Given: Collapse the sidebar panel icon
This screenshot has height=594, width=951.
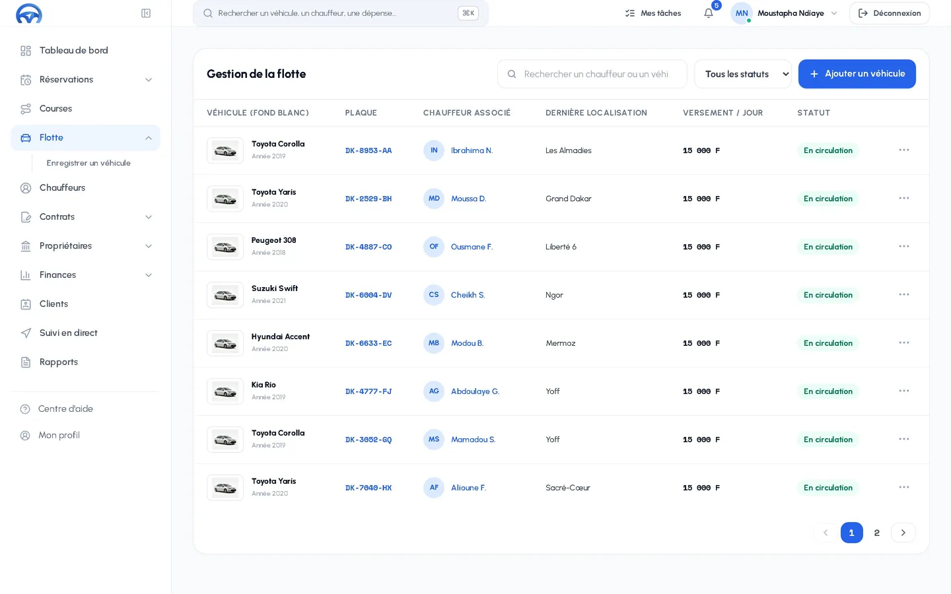Looking at the screenshot, I should 146,13.
